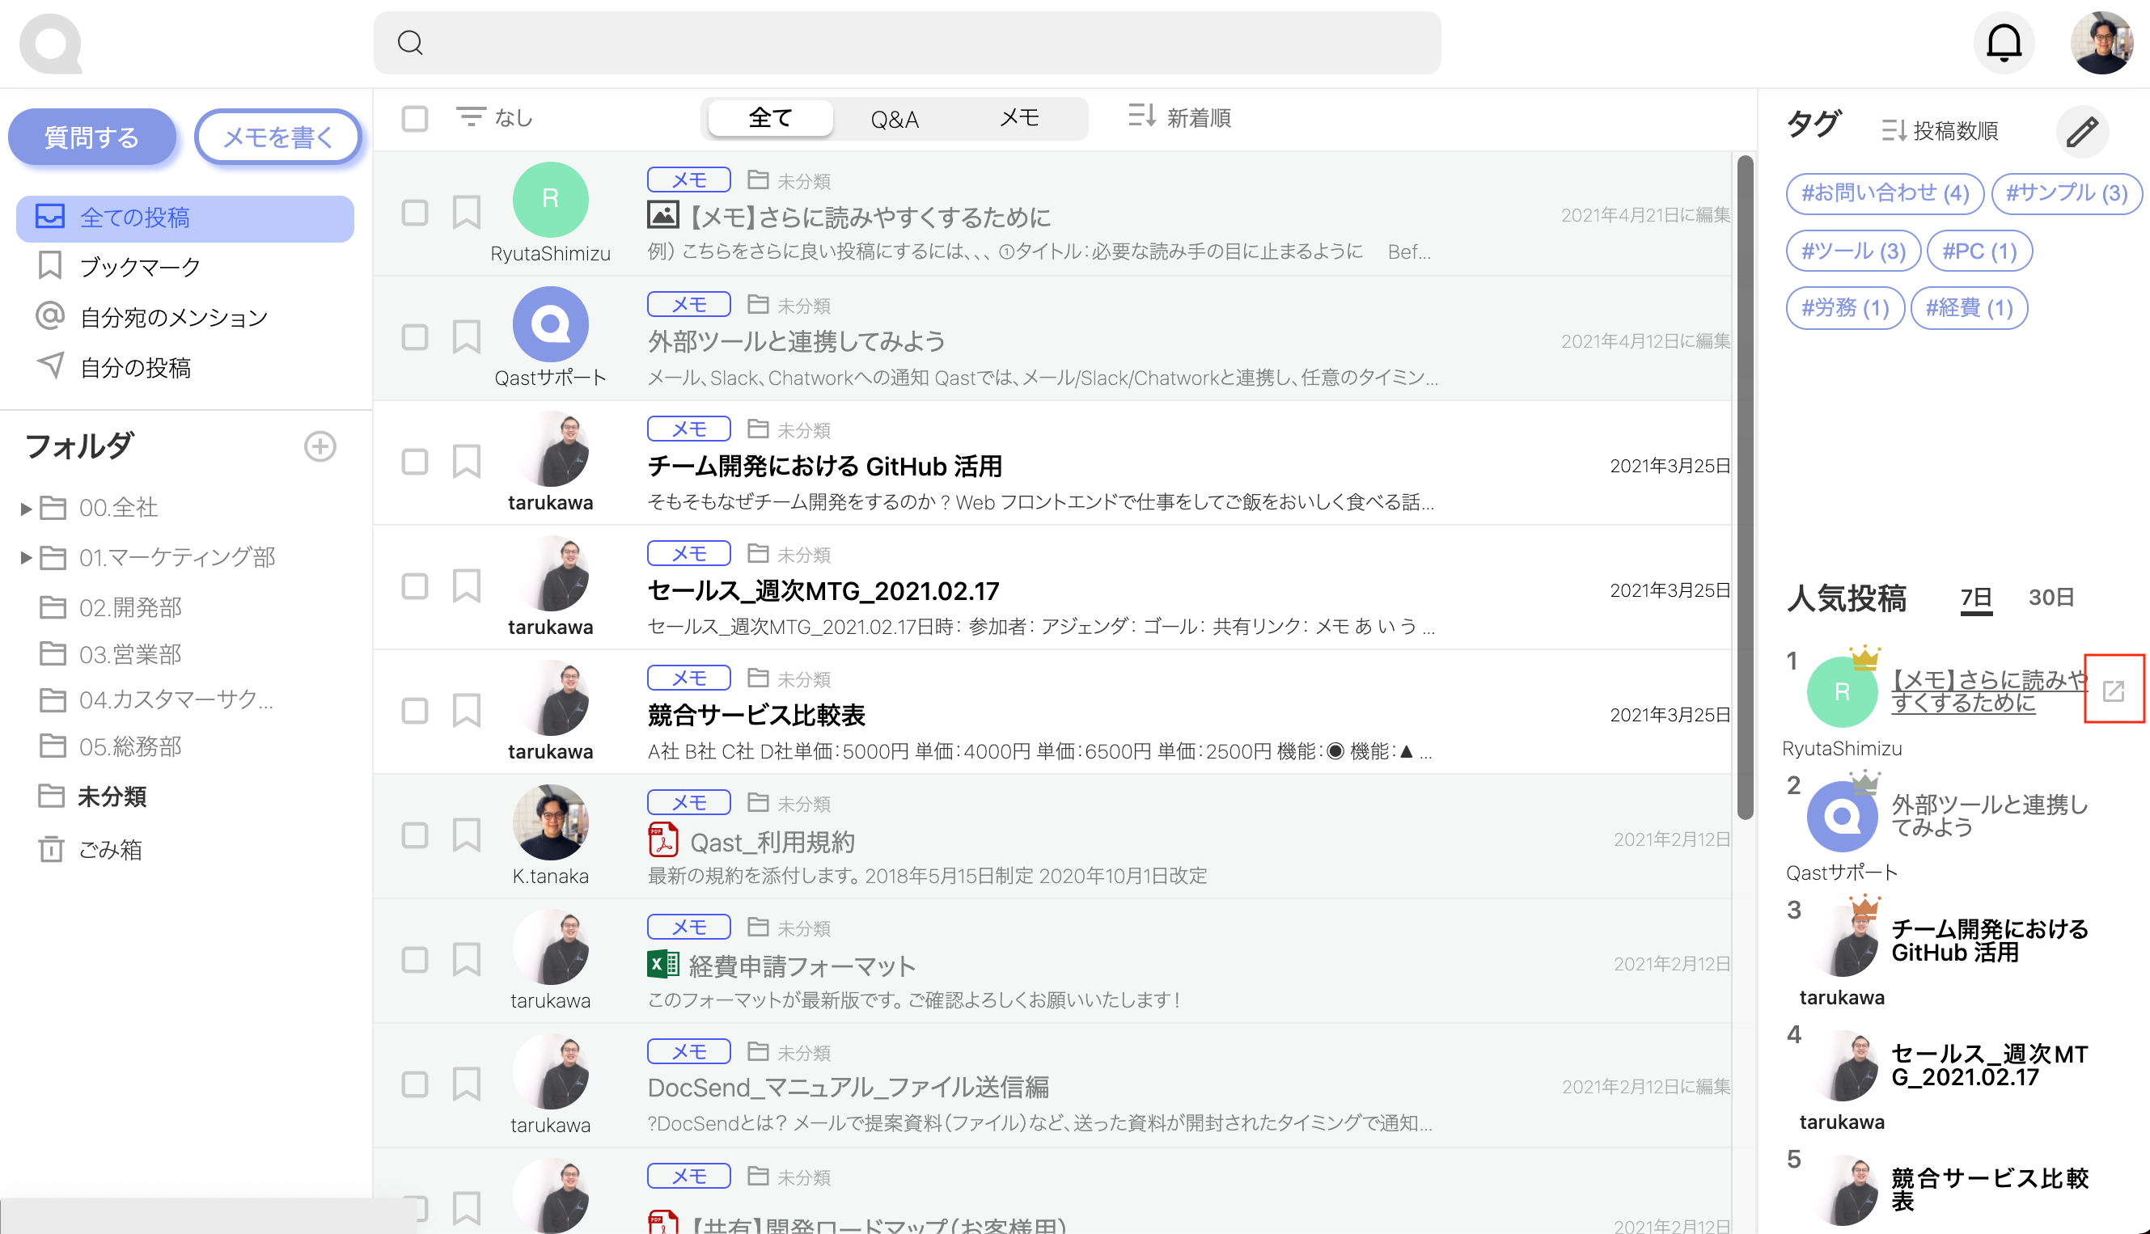This screenshot has width=2150, height=1234.
Task: Open the user profile avatar menu
Action: pos(2101,42)
